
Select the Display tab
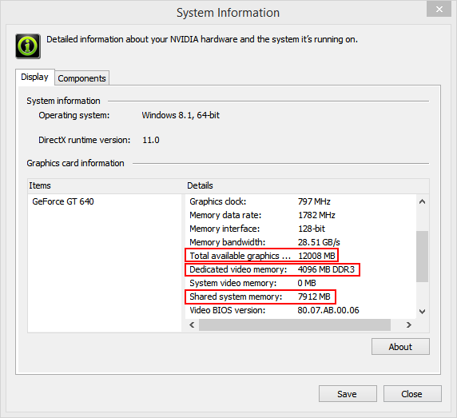click(34, 77)
